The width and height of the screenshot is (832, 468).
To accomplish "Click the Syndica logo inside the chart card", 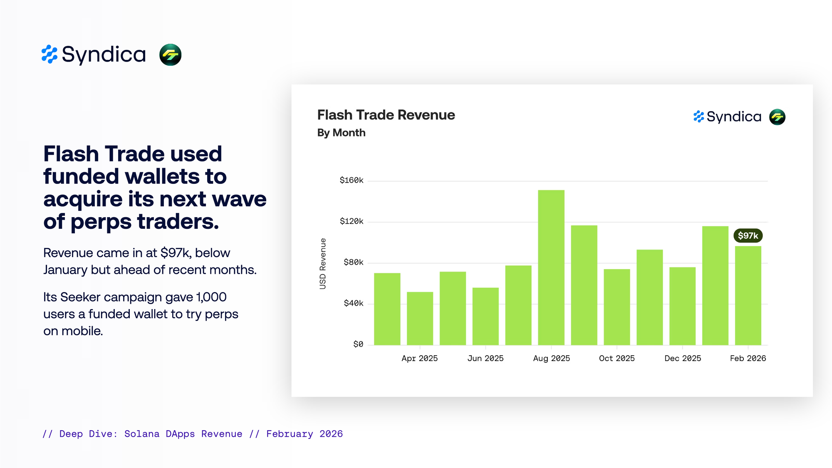I will (727, 117).
